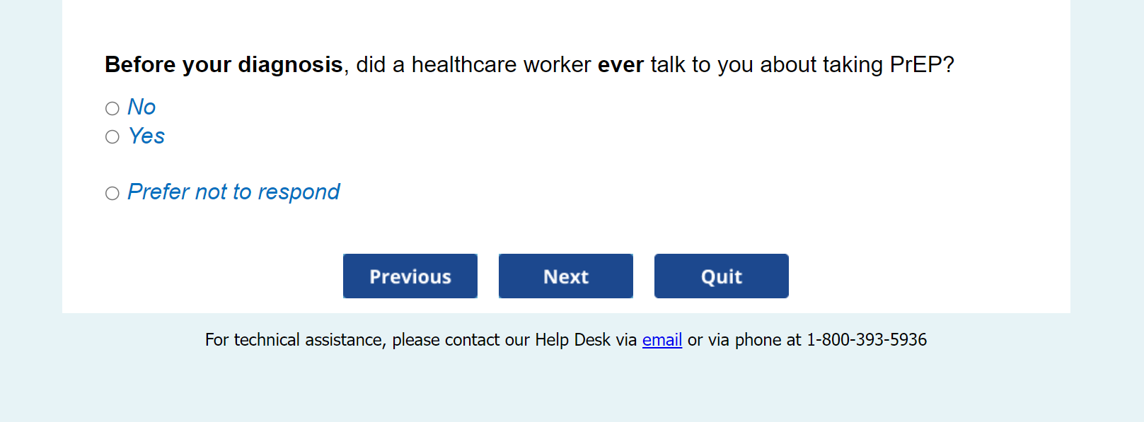The image size is (1144, 422).
Task: Click 'talk to you about taking' question text
Action: pyautogui.click(x=767, y=64)
